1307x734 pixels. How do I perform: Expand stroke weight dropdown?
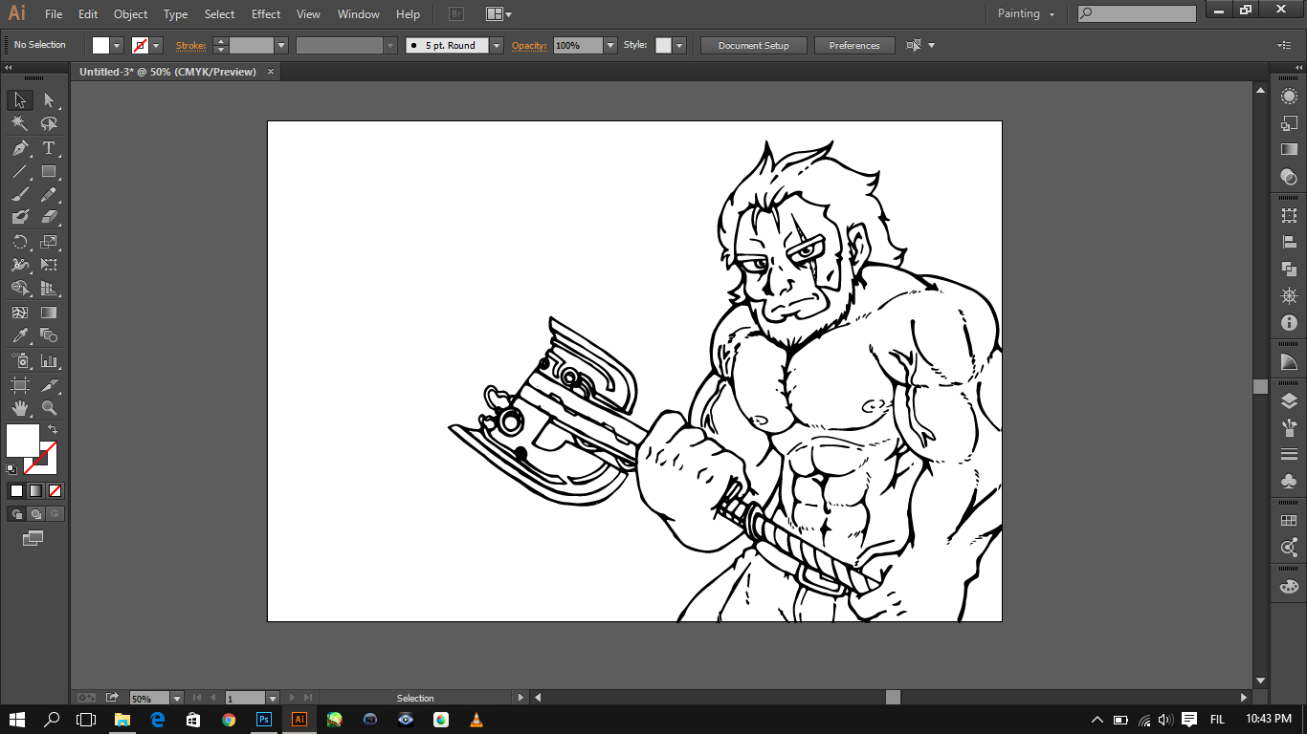[281, 45]
